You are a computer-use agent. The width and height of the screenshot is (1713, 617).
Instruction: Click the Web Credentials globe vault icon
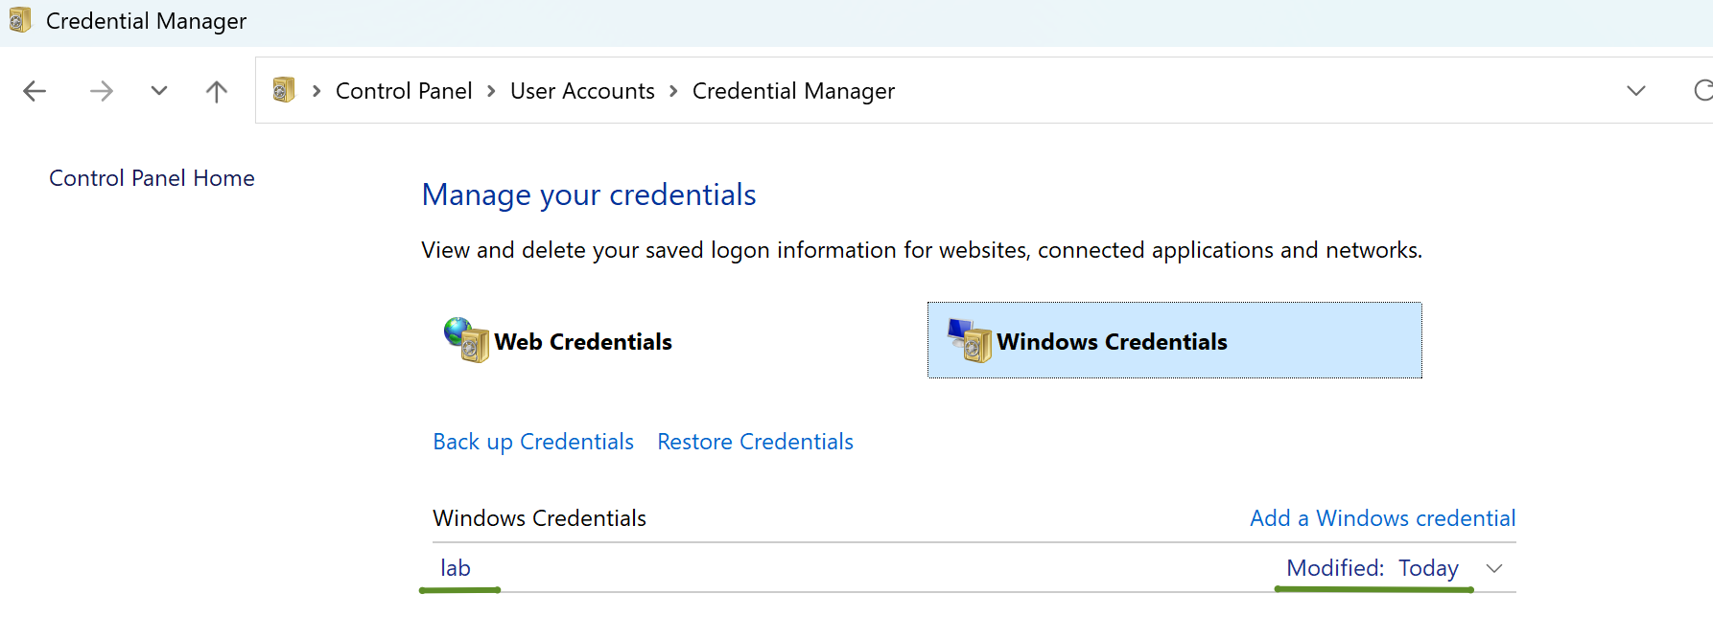(466, 340)
